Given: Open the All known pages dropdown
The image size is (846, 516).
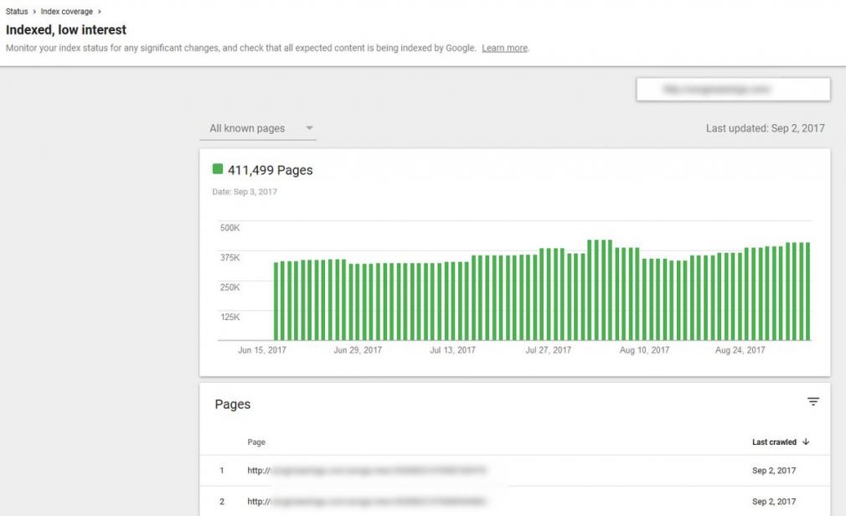Looking at the screenshot, I should click(258, 128).
